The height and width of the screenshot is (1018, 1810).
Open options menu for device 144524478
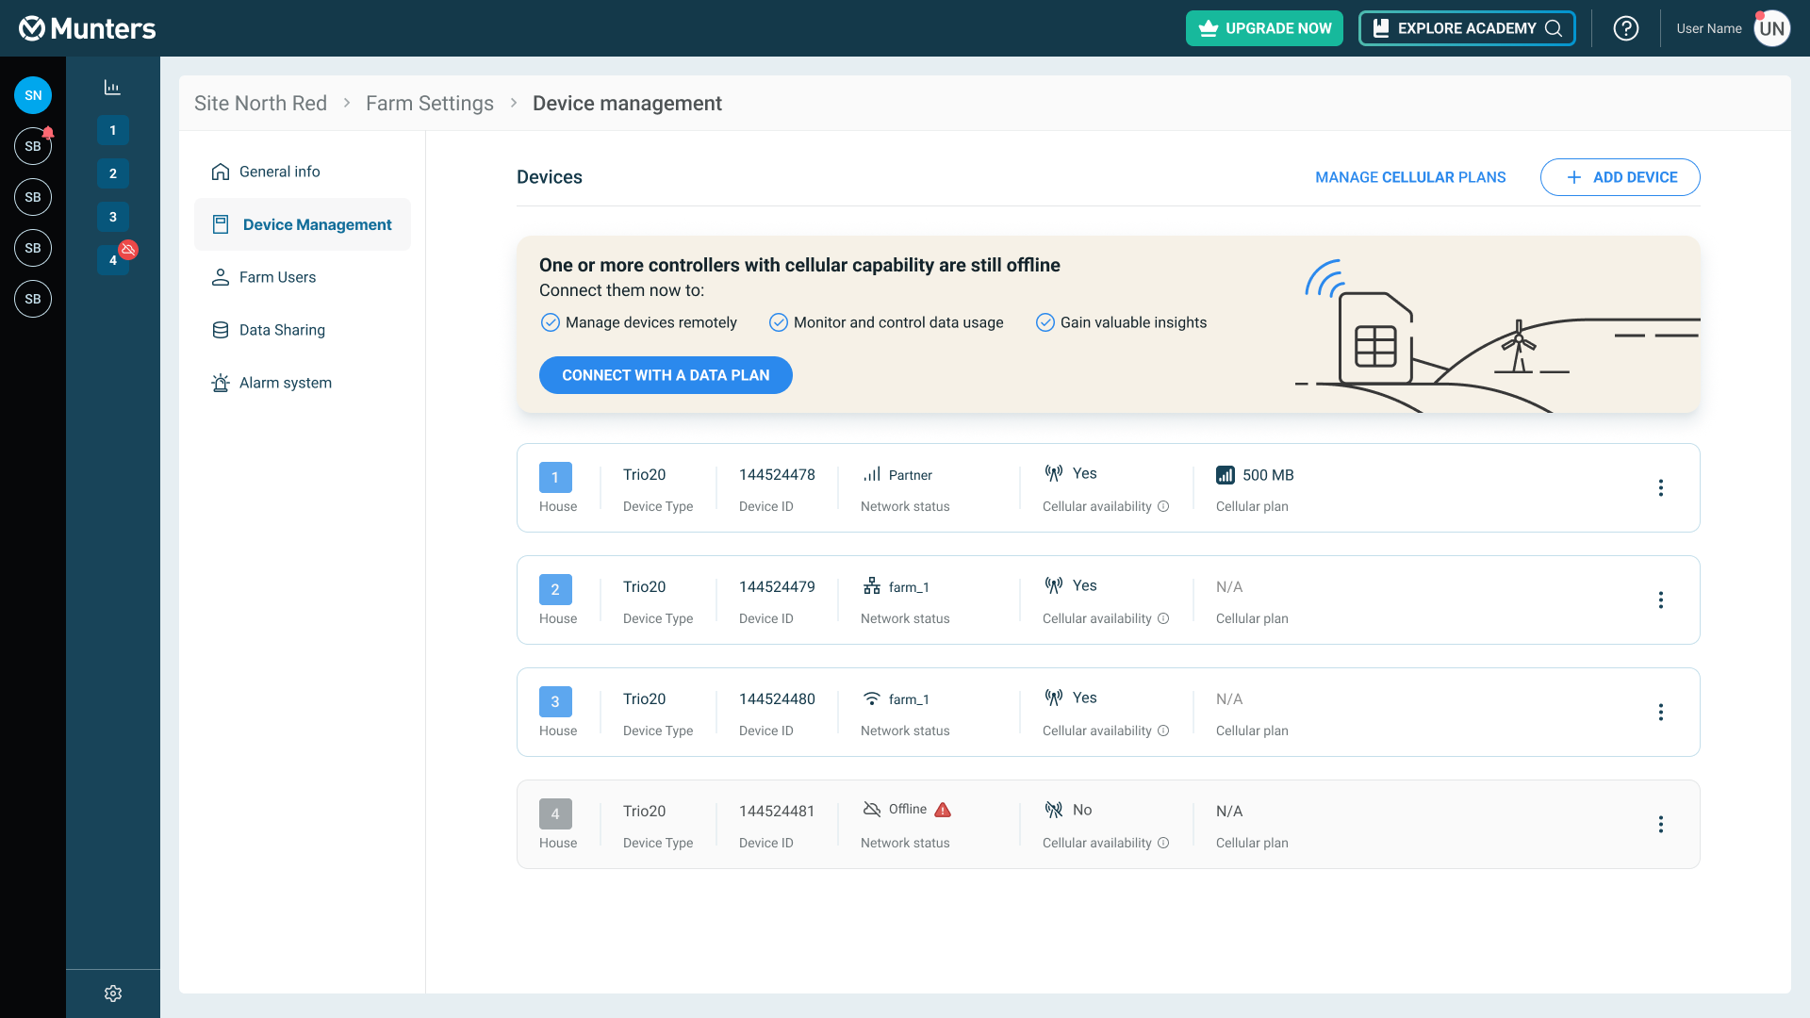point(1660,488)
